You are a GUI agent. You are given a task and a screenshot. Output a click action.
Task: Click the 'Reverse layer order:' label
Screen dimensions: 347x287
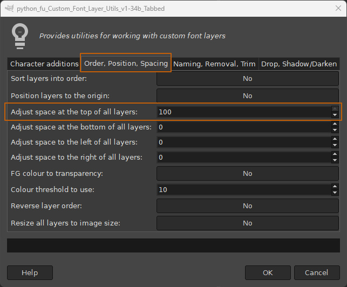(x=46, y=206)
